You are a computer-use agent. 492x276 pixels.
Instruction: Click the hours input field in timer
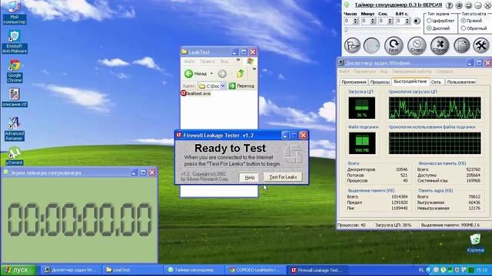(348, 21)
